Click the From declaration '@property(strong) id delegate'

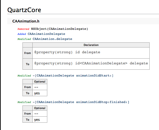tap(67, 52)
